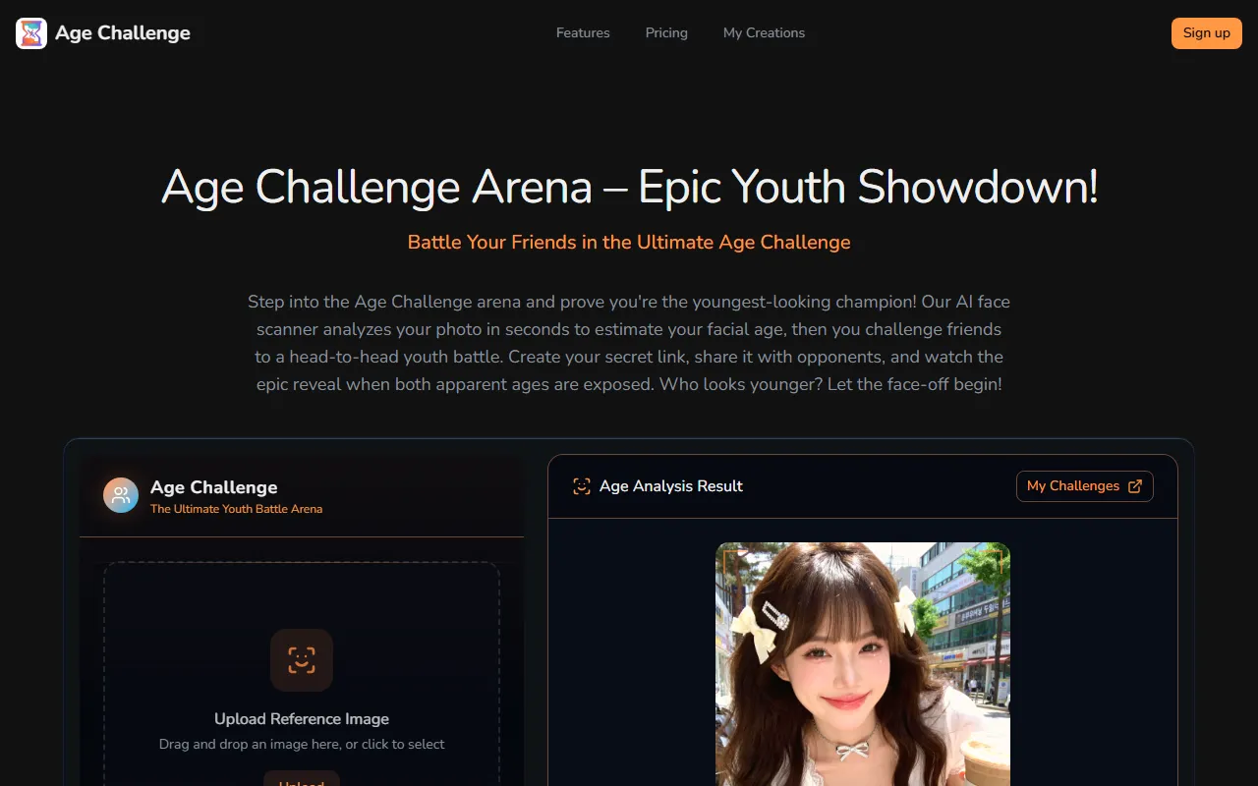Click the hourglass Age Challenge logo icon
The width and height of the screenshot is (1258, 786).
(x=31, y=33)
